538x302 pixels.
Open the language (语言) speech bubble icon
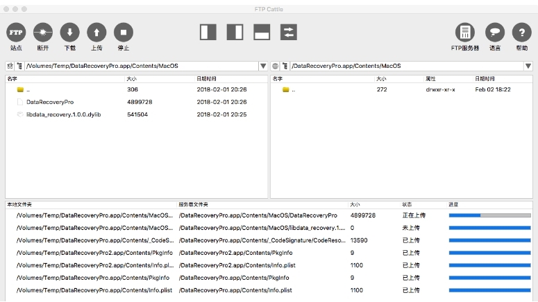tap(494, 32)
